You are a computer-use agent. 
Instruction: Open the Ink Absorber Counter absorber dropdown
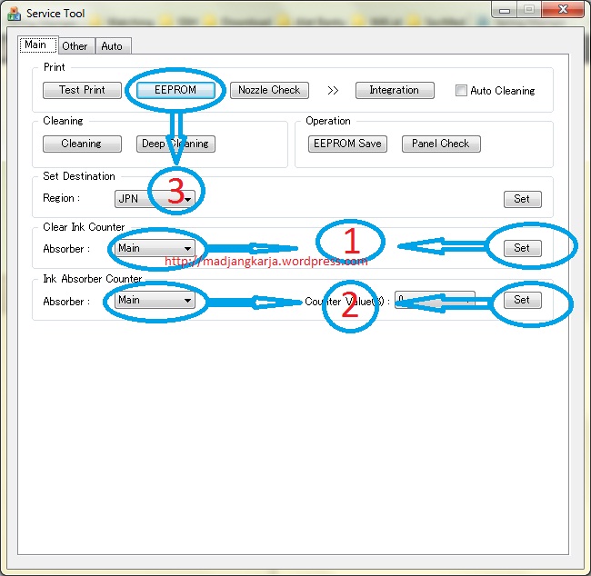tap(155, 300)
